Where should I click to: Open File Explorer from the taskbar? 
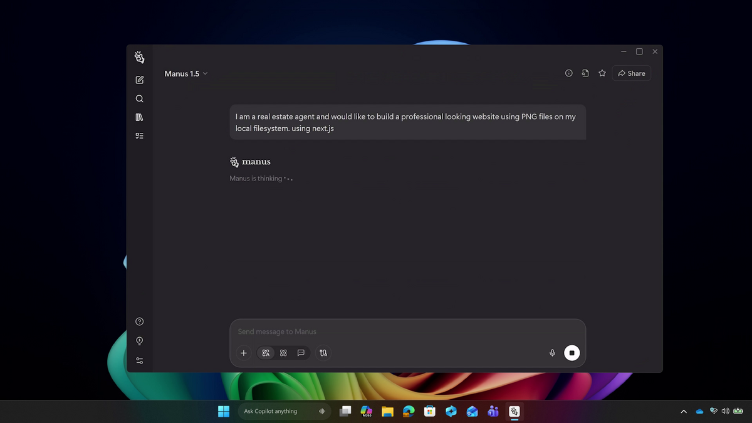[x=387, y=411]
